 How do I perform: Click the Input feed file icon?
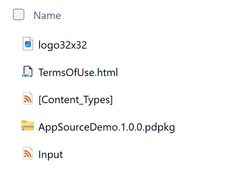28,153
